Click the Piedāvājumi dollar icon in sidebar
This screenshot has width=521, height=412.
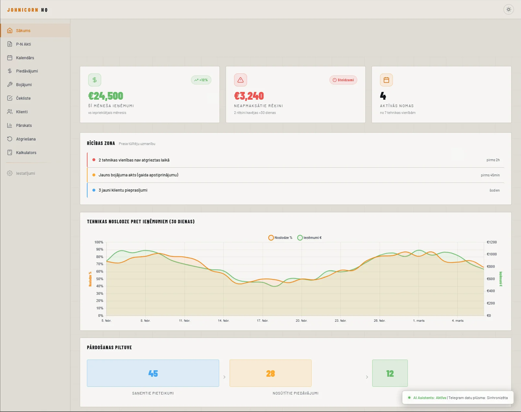point(10,71)
